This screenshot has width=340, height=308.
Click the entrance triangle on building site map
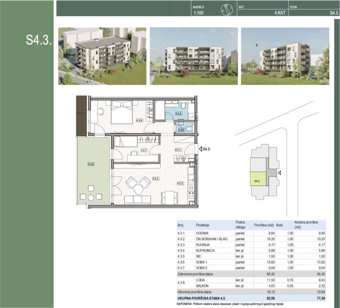tap(280, 173)
